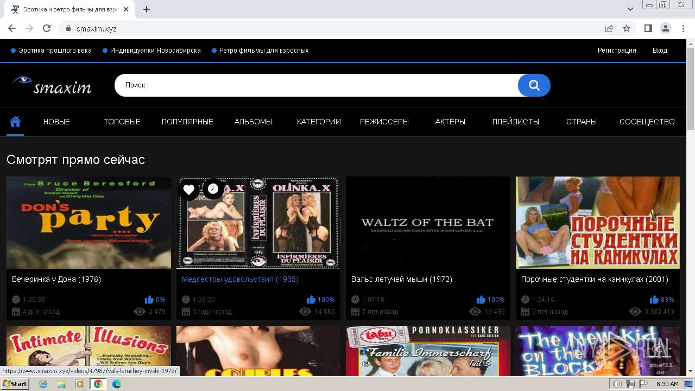Click the Смотрят прямо сейчас heading
This screenshot has height=391, width=695.
[x=75, y=160]
